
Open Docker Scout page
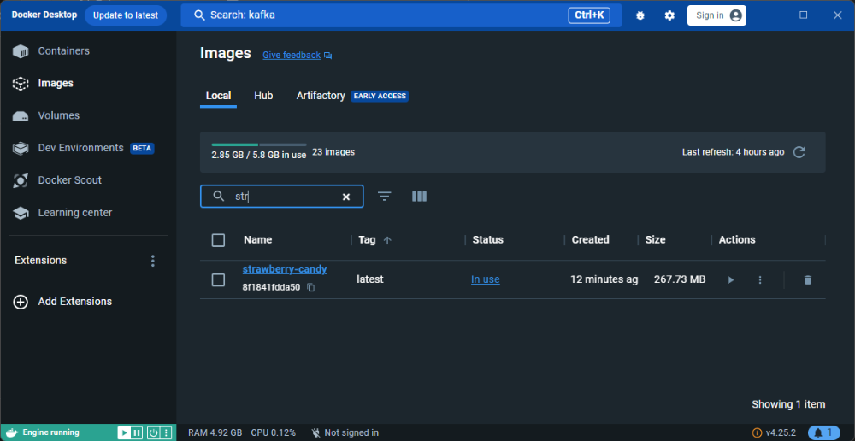[x=69, y=179]
